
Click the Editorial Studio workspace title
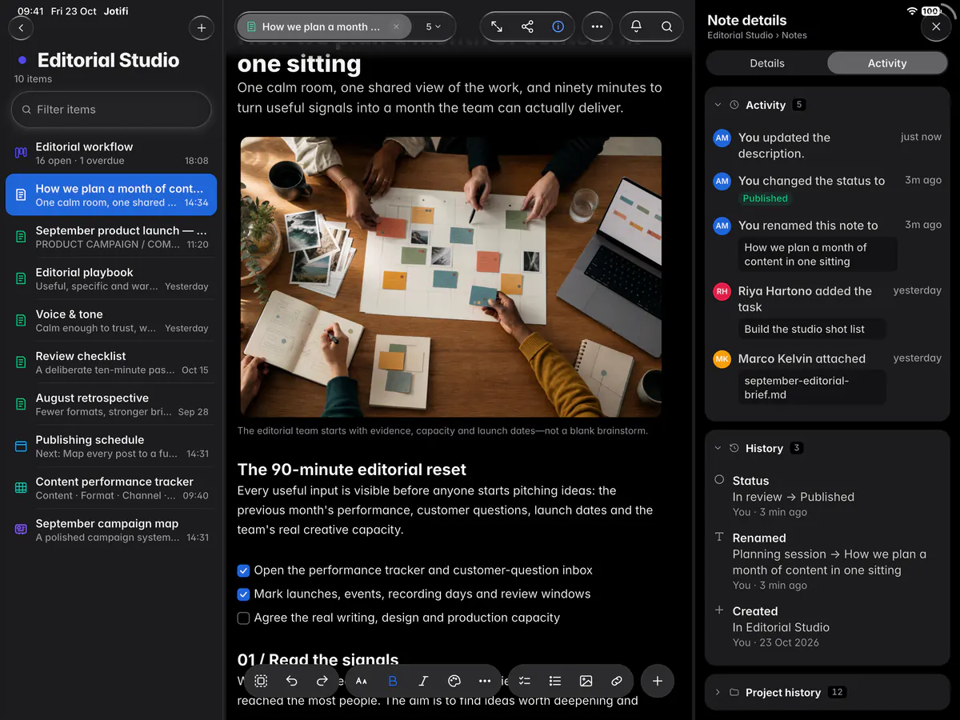pyautogui.click(x=108, y=60)
